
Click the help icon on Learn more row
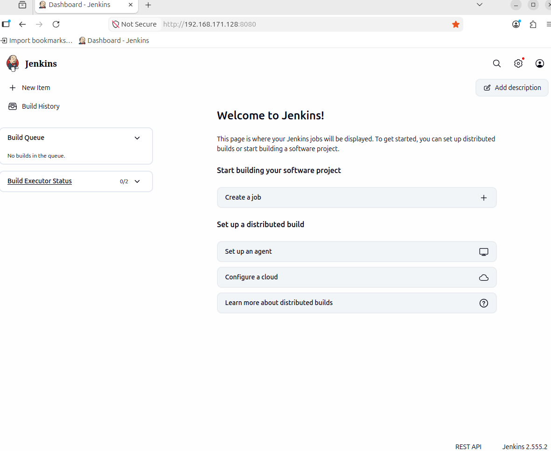(x=483, y=303)
